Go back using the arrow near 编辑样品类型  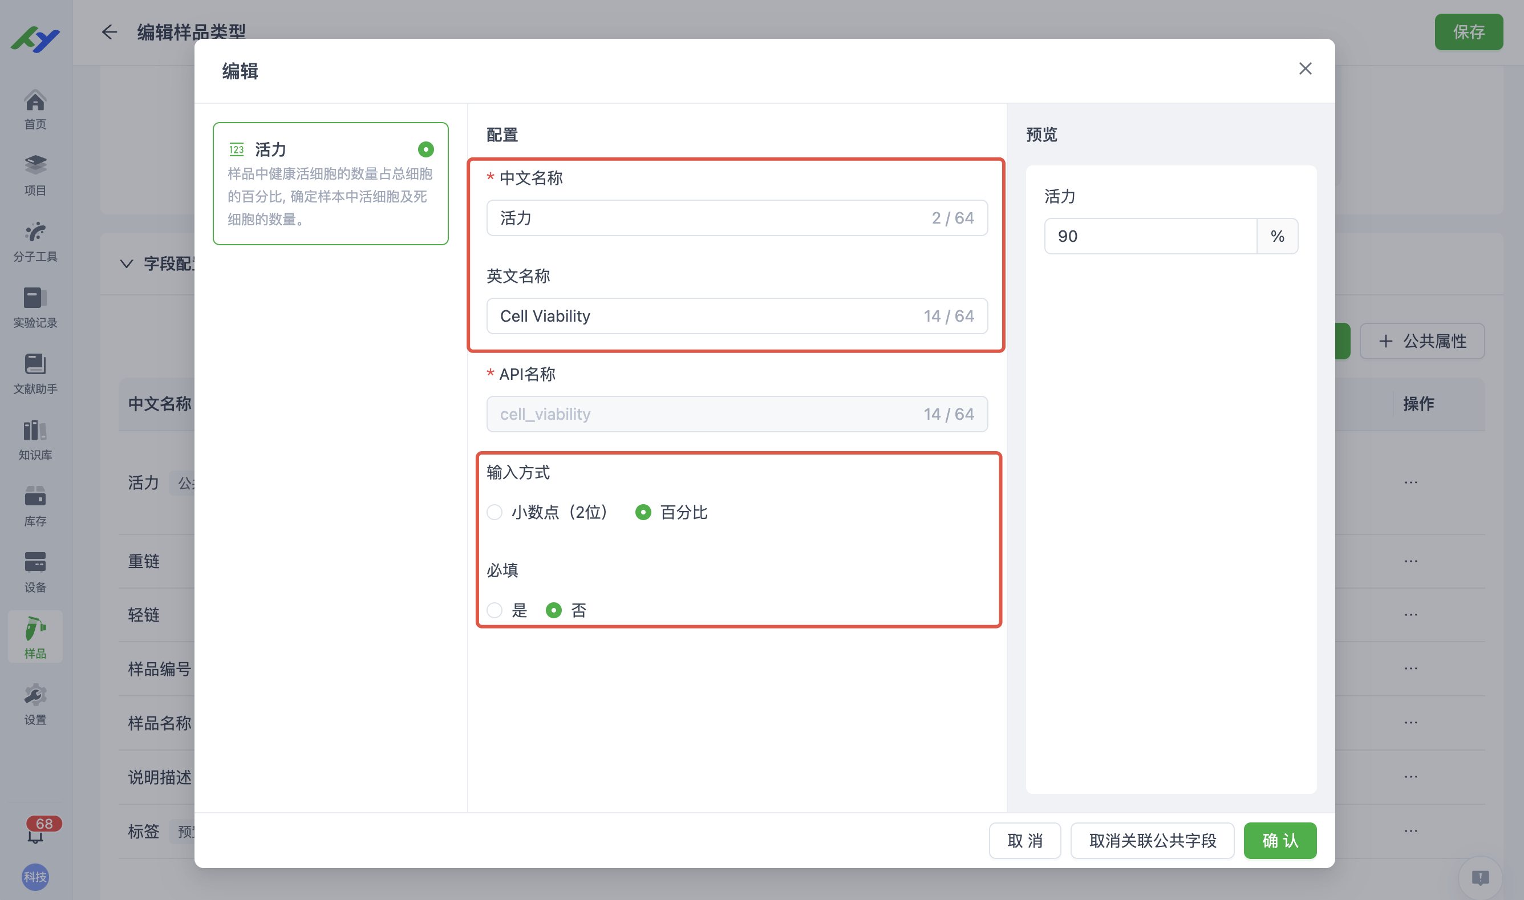pyautogui.click(x=108, y=33)
